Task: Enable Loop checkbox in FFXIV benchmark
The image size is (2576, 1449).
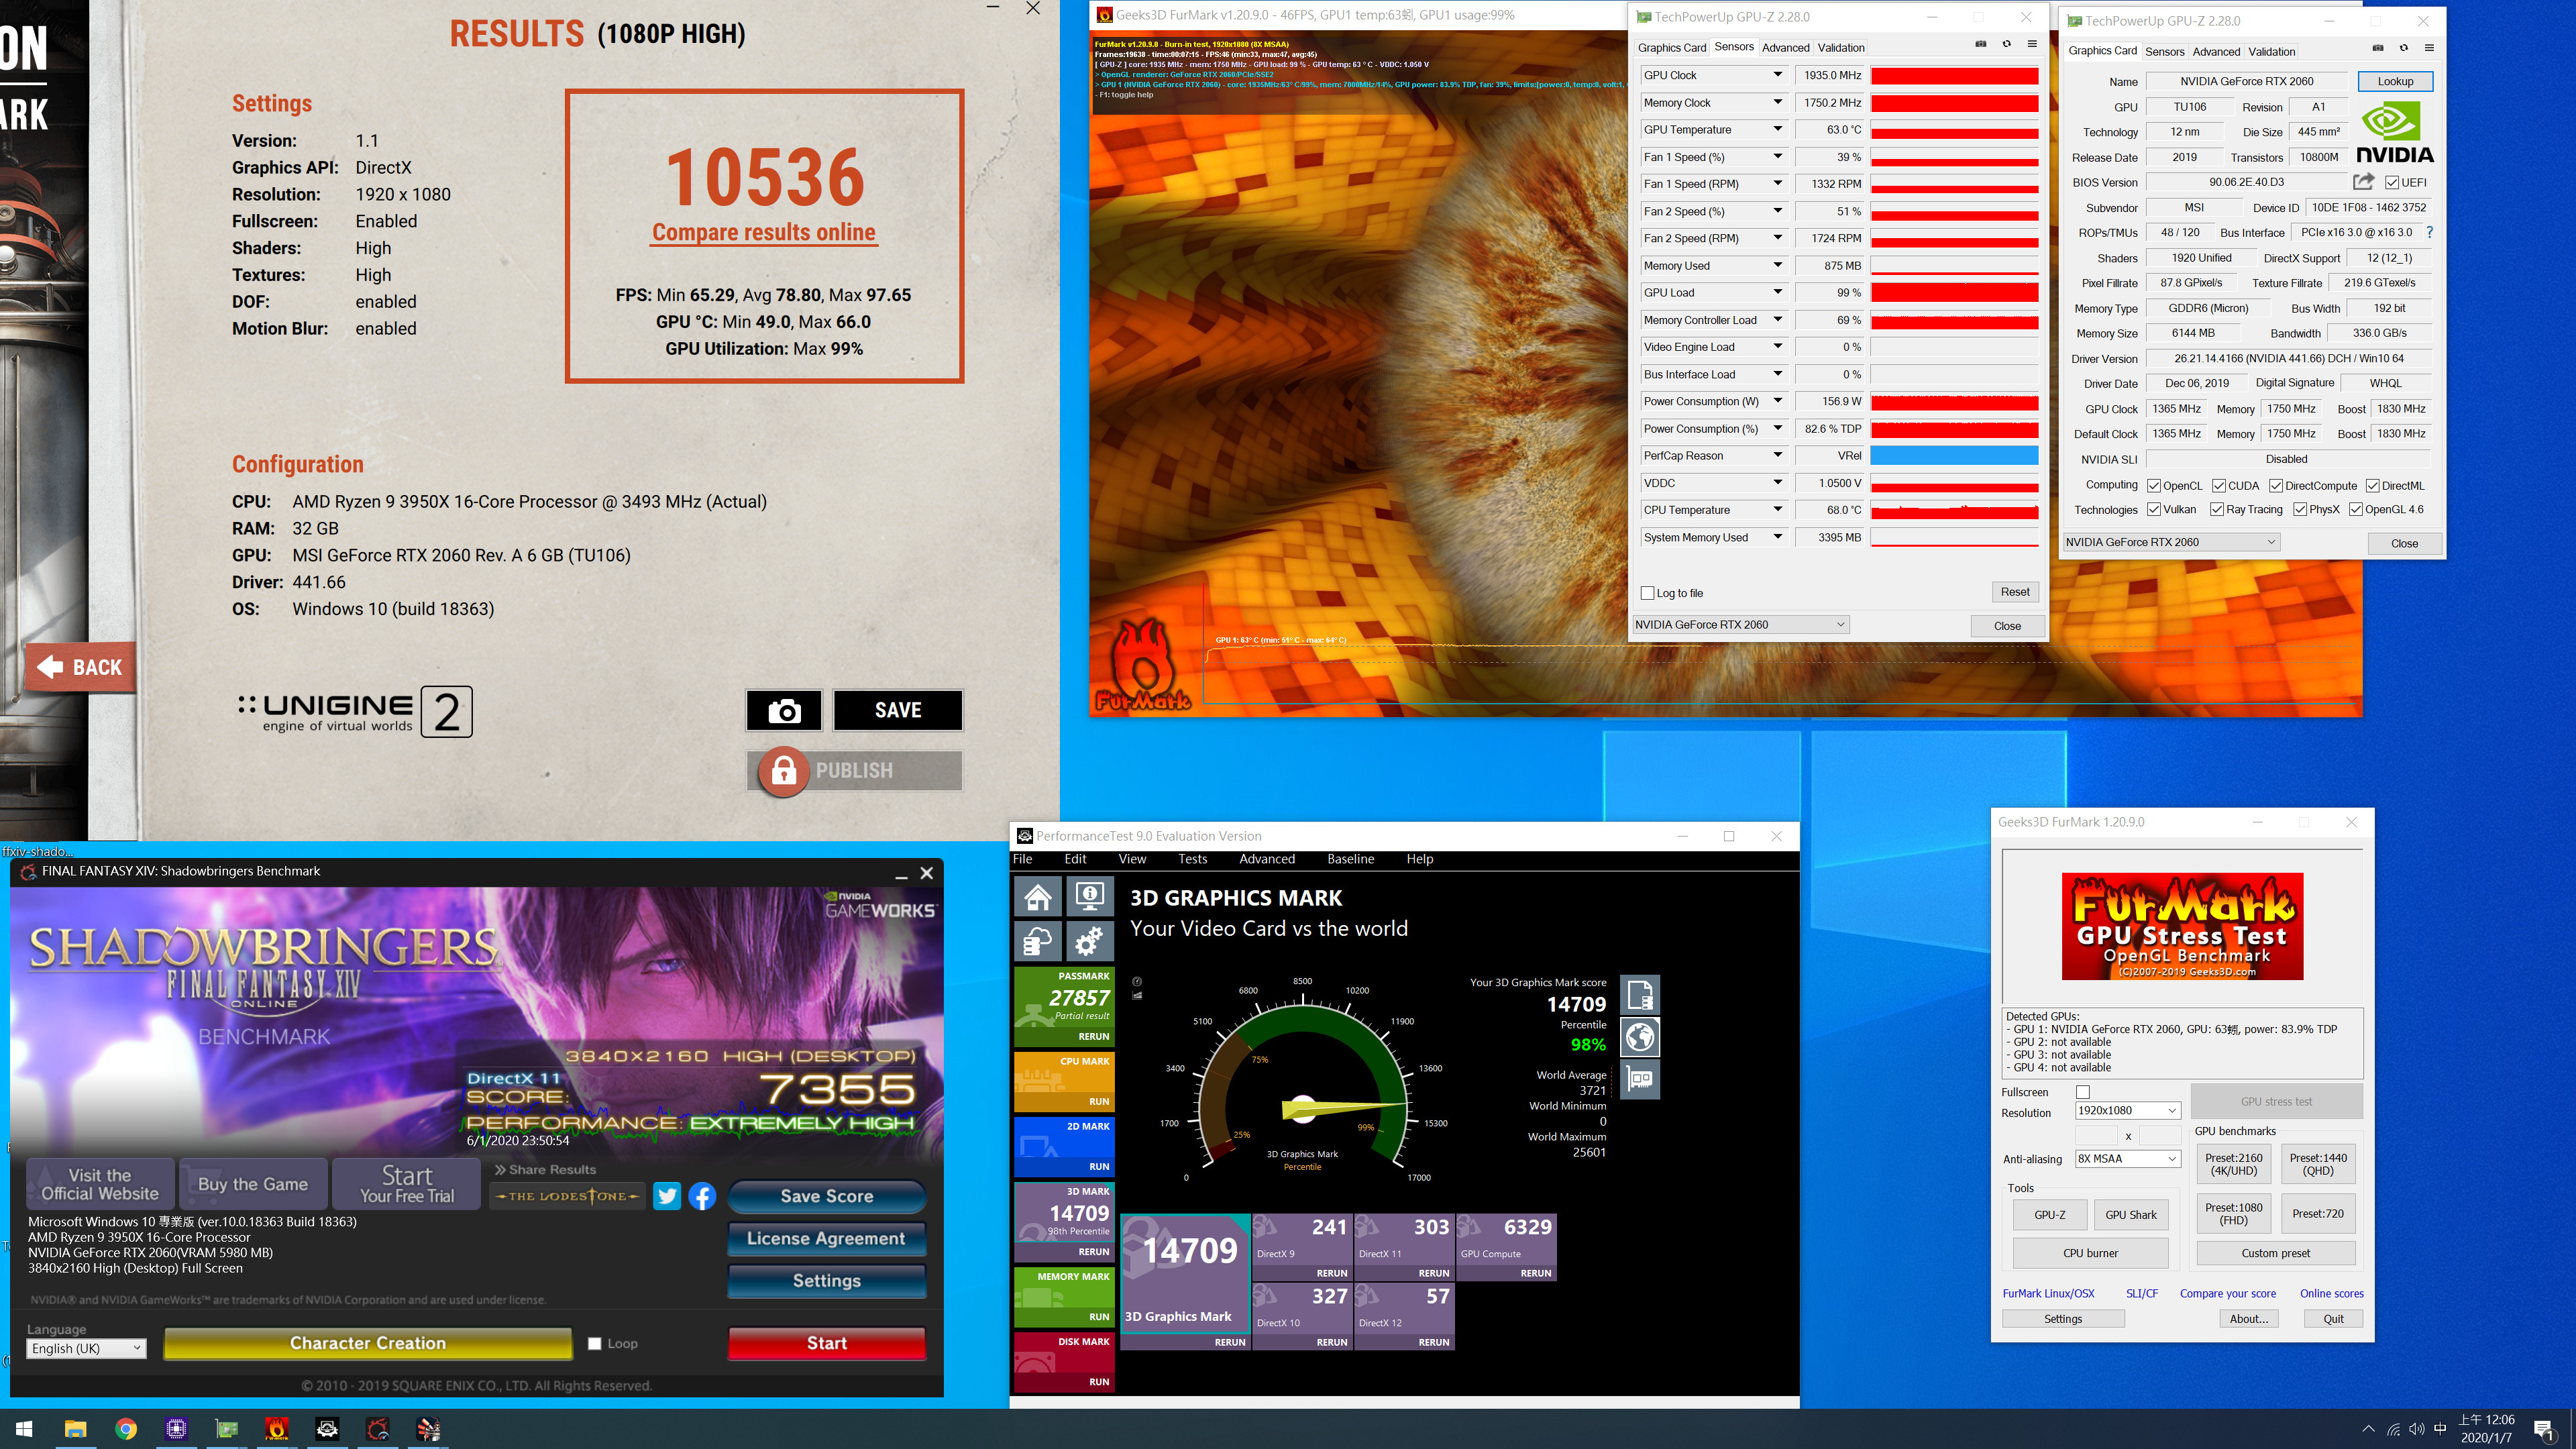Action: click(595, 1343)
